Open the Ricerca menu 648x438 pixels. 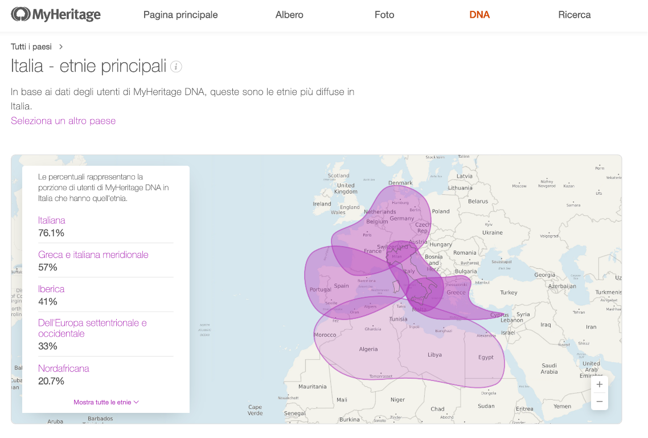[x=575, y=15]
